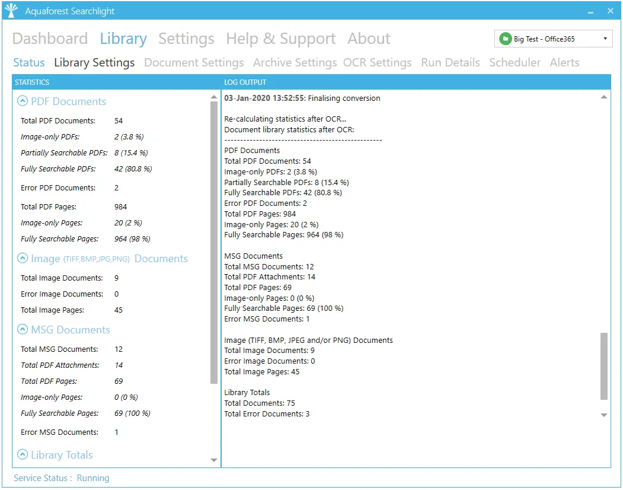
Task: Click the log output scrollbar thumb
Action: click(x=604, y=366)
